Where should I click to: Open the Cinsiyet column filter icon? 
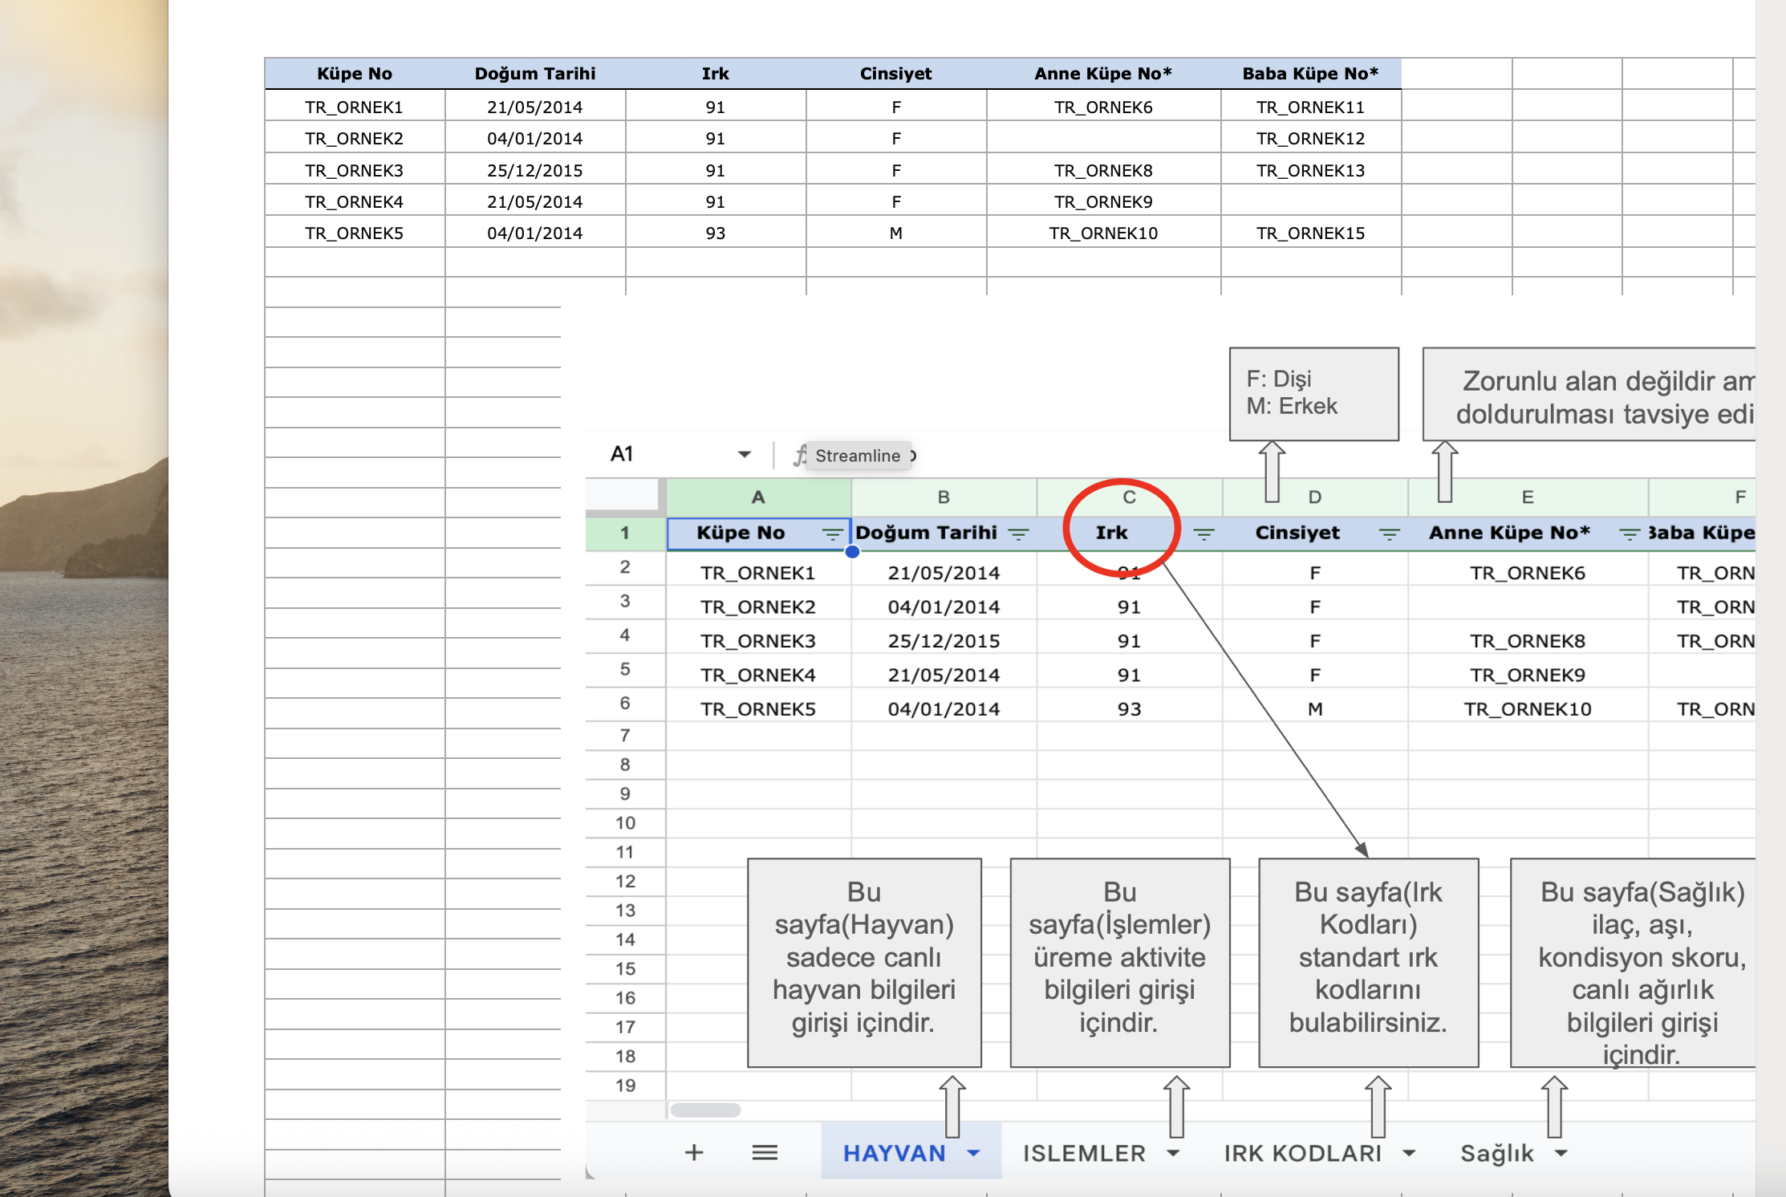coord(1389,534)
